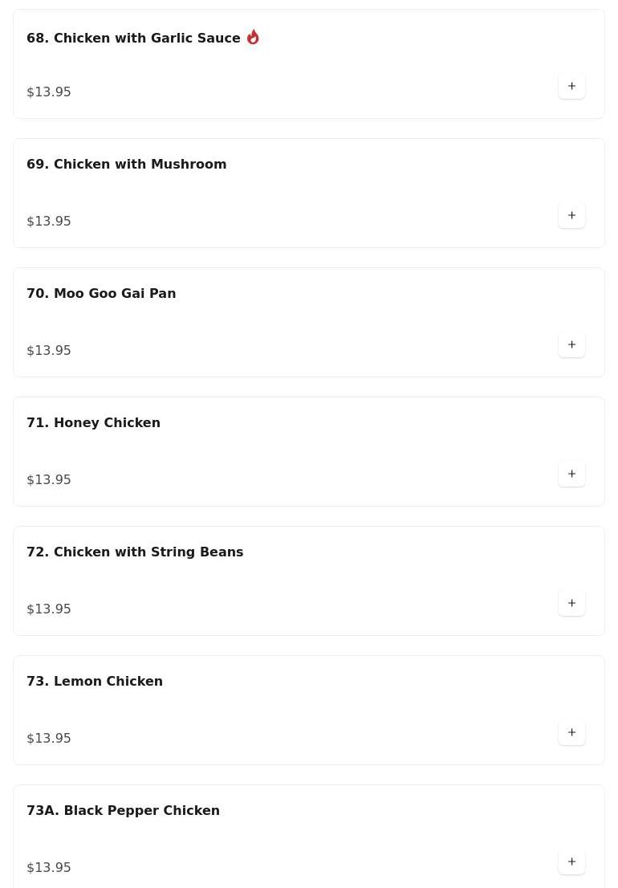Click the Chicken with String Beans price

point(49,609)
